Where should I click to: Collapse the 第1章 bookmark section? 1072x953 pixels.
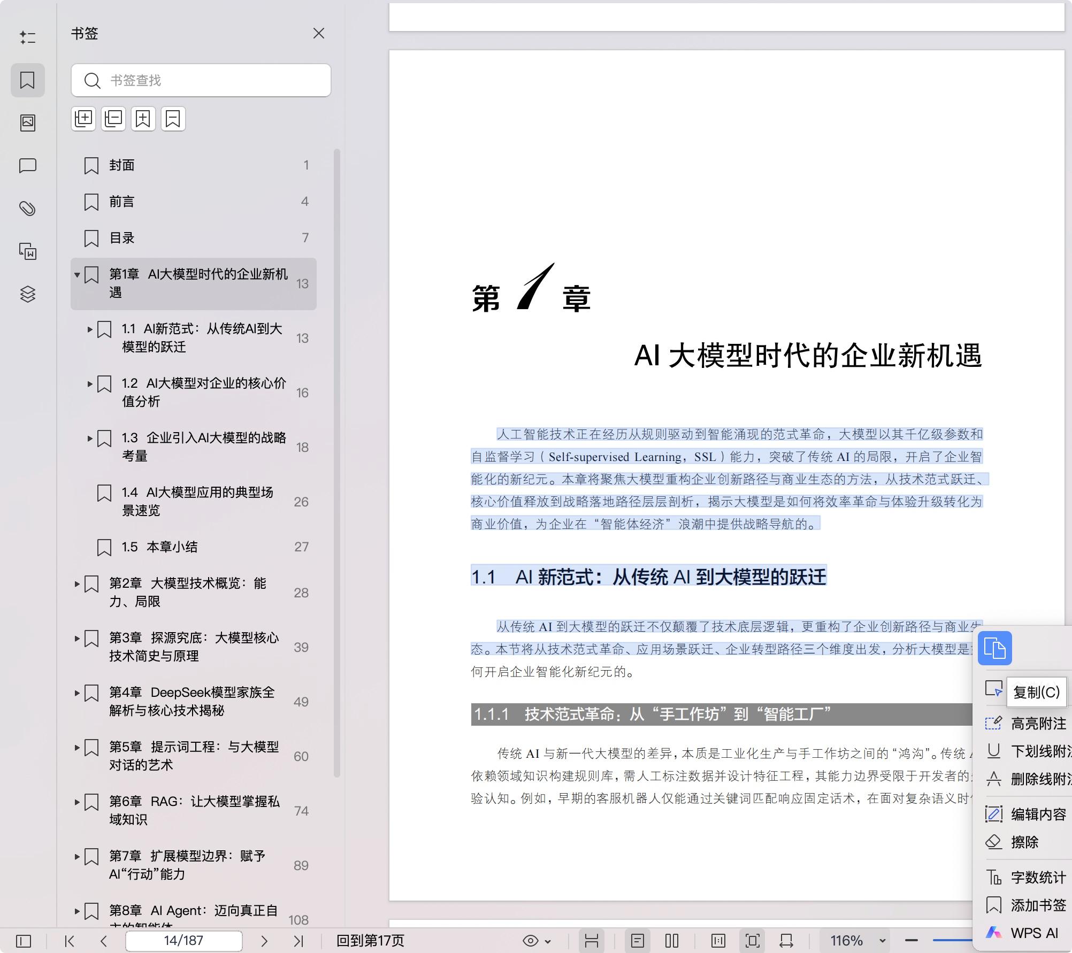point(76,275)
